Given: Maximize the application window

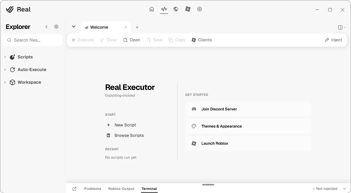Looking at the screenshot, I should (x=330, y=10).
